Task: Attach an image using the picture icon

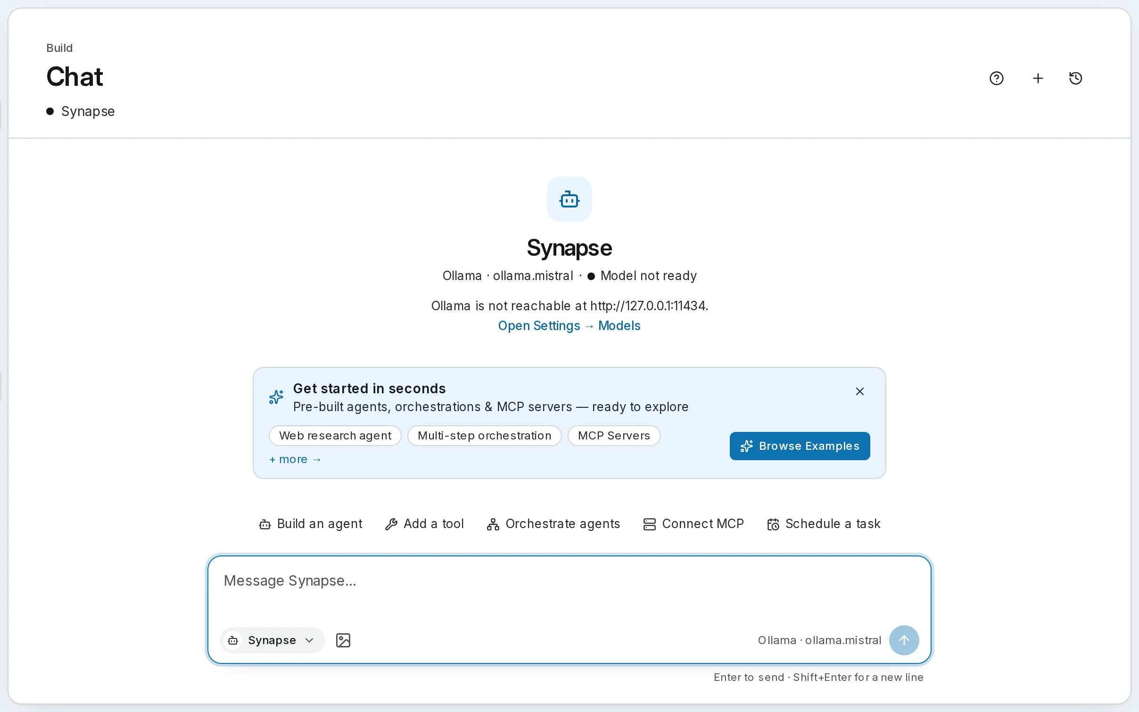Action: tap(343, 640)
